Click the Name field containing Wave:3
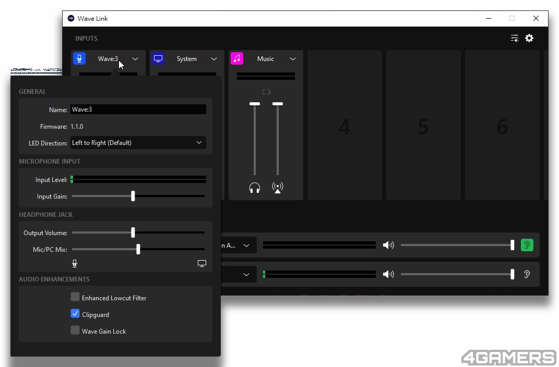Viewport: 559px width, 367px height. click(138, 109)
